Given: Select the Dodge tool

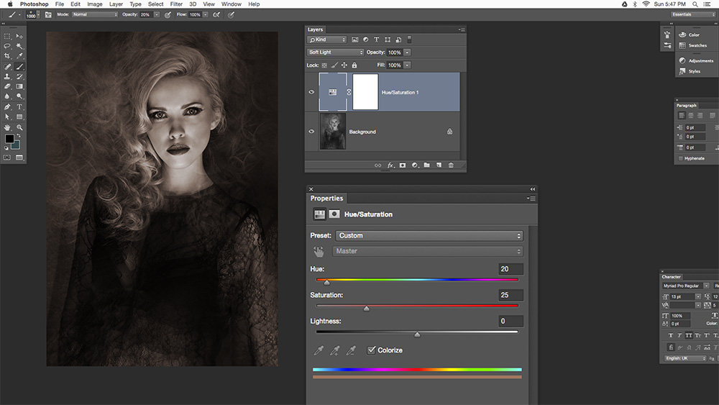Looking at the screenshot, I should 19,96.
